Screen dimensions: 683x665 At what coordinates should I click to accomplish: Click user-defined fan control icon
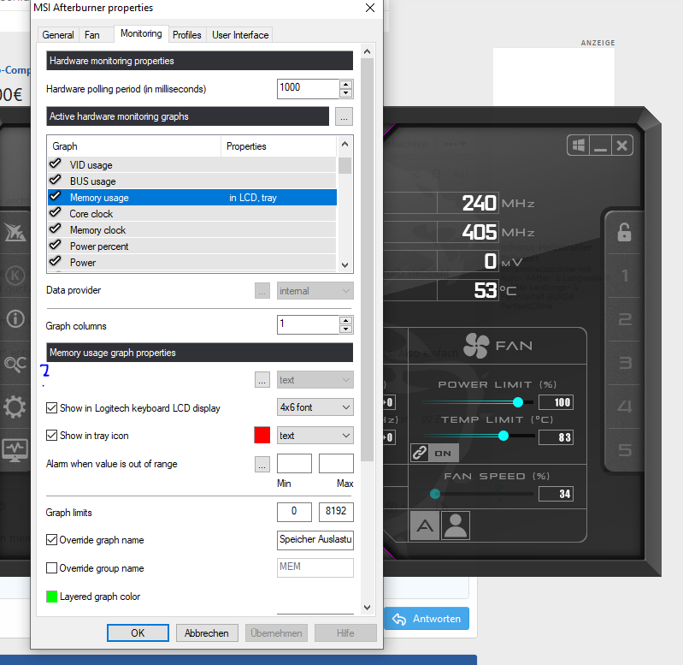[x=455, y=525]
